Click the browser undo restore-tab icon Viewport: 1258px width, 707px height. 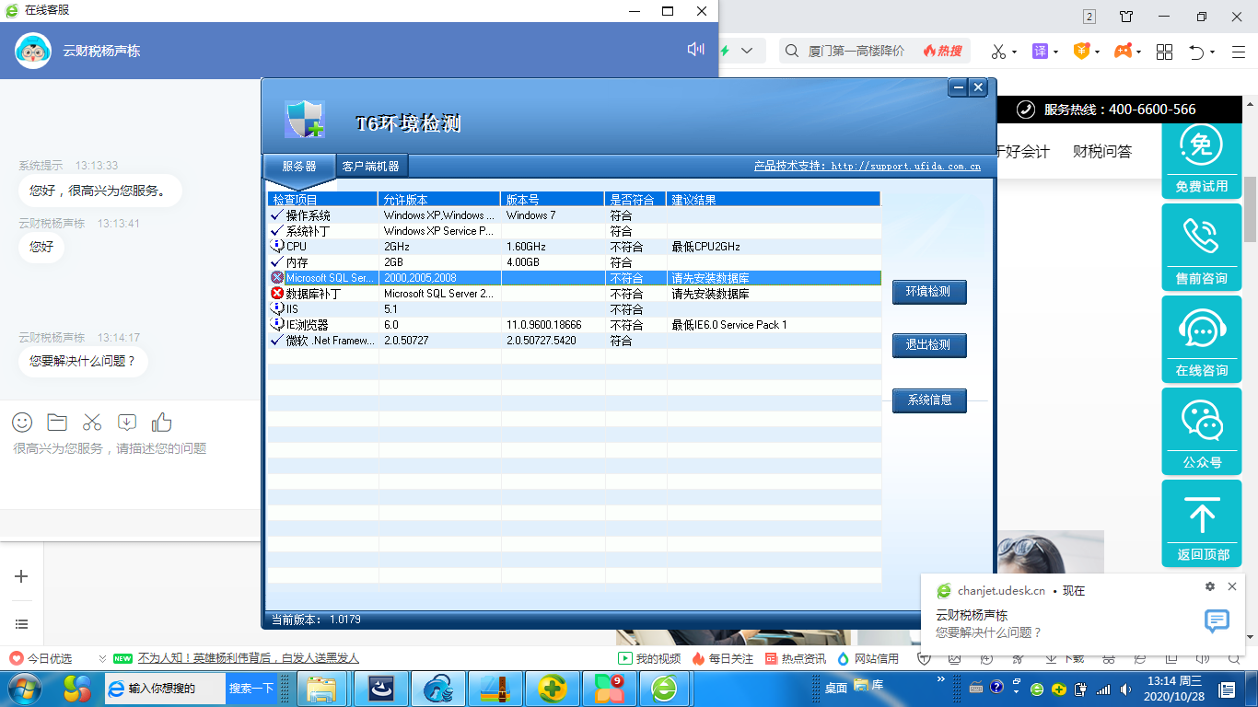pyautogui.click(x=1196, y=52)
